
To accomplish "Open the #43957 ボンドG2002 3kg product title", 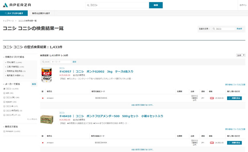I will [96, 71].
